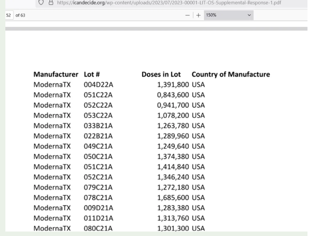Click the Manufacturer column header
Viewport: 310px width, 236px height.
coord(55,74)
